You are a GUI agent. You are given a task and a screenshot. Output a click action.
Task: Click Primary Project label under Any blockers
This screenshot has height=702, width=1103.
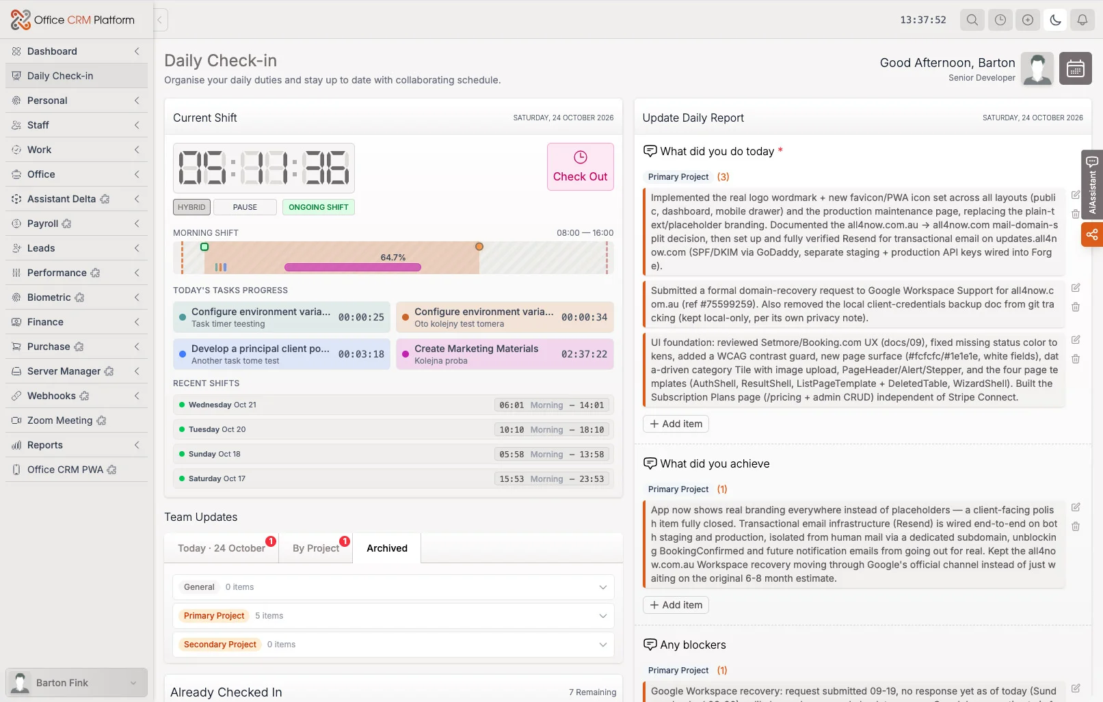(x=678, y=671)
